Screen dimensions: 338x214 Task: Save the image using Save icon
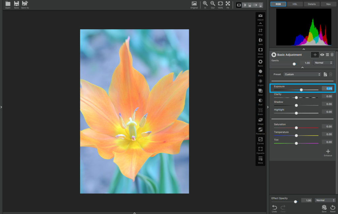(x=17, y=5)
